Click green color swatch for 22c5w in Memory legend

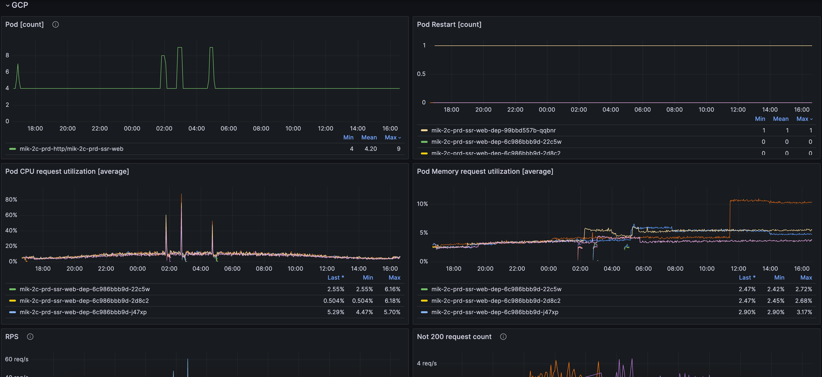click(424, 289)
